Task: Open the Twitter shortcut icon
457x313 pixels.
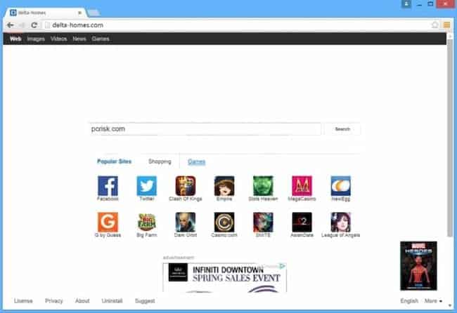Action: click(147, 186)
